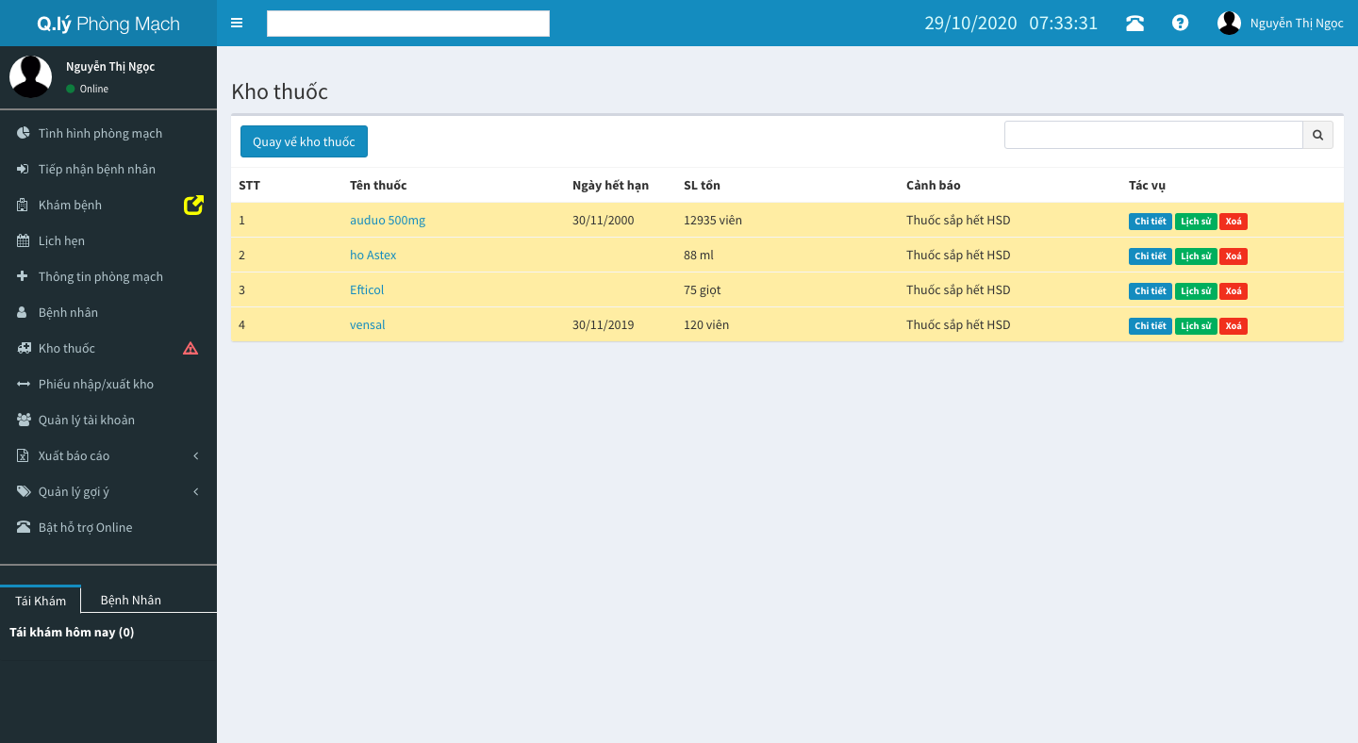1358x743 pixels.
Task: Click the plus icon beside Thông tin phòng mạch
Action: tap(24, 276)
